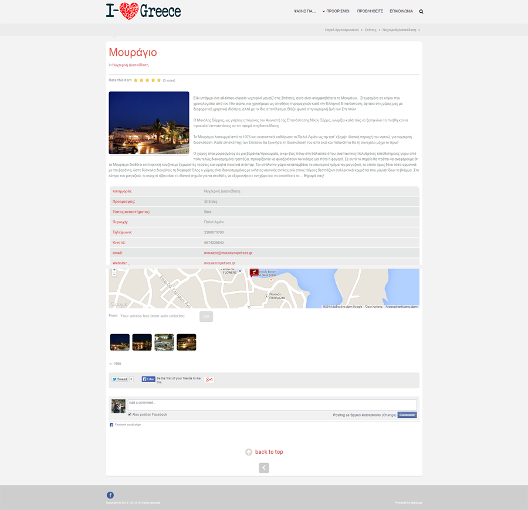Expand the ΠΡΟΟΡΙΣΜΟΙ dropdown menu
This screenshot has width=528, height=510.
336,11
